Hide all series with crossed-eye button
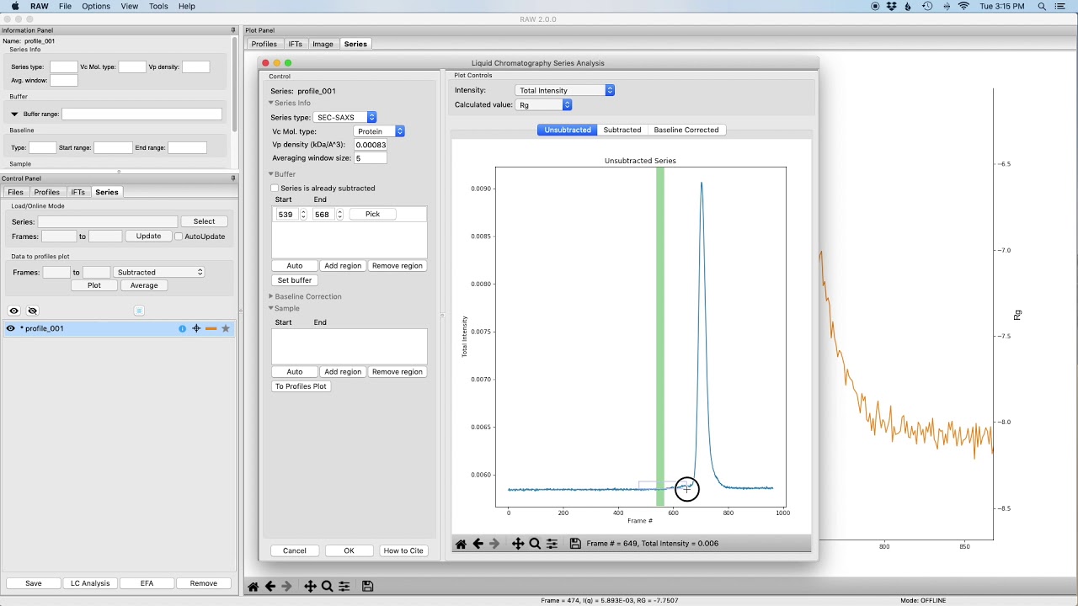 33,311
